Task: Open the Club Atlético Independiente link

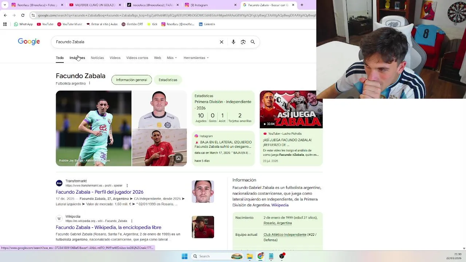Action: point(285,235)
